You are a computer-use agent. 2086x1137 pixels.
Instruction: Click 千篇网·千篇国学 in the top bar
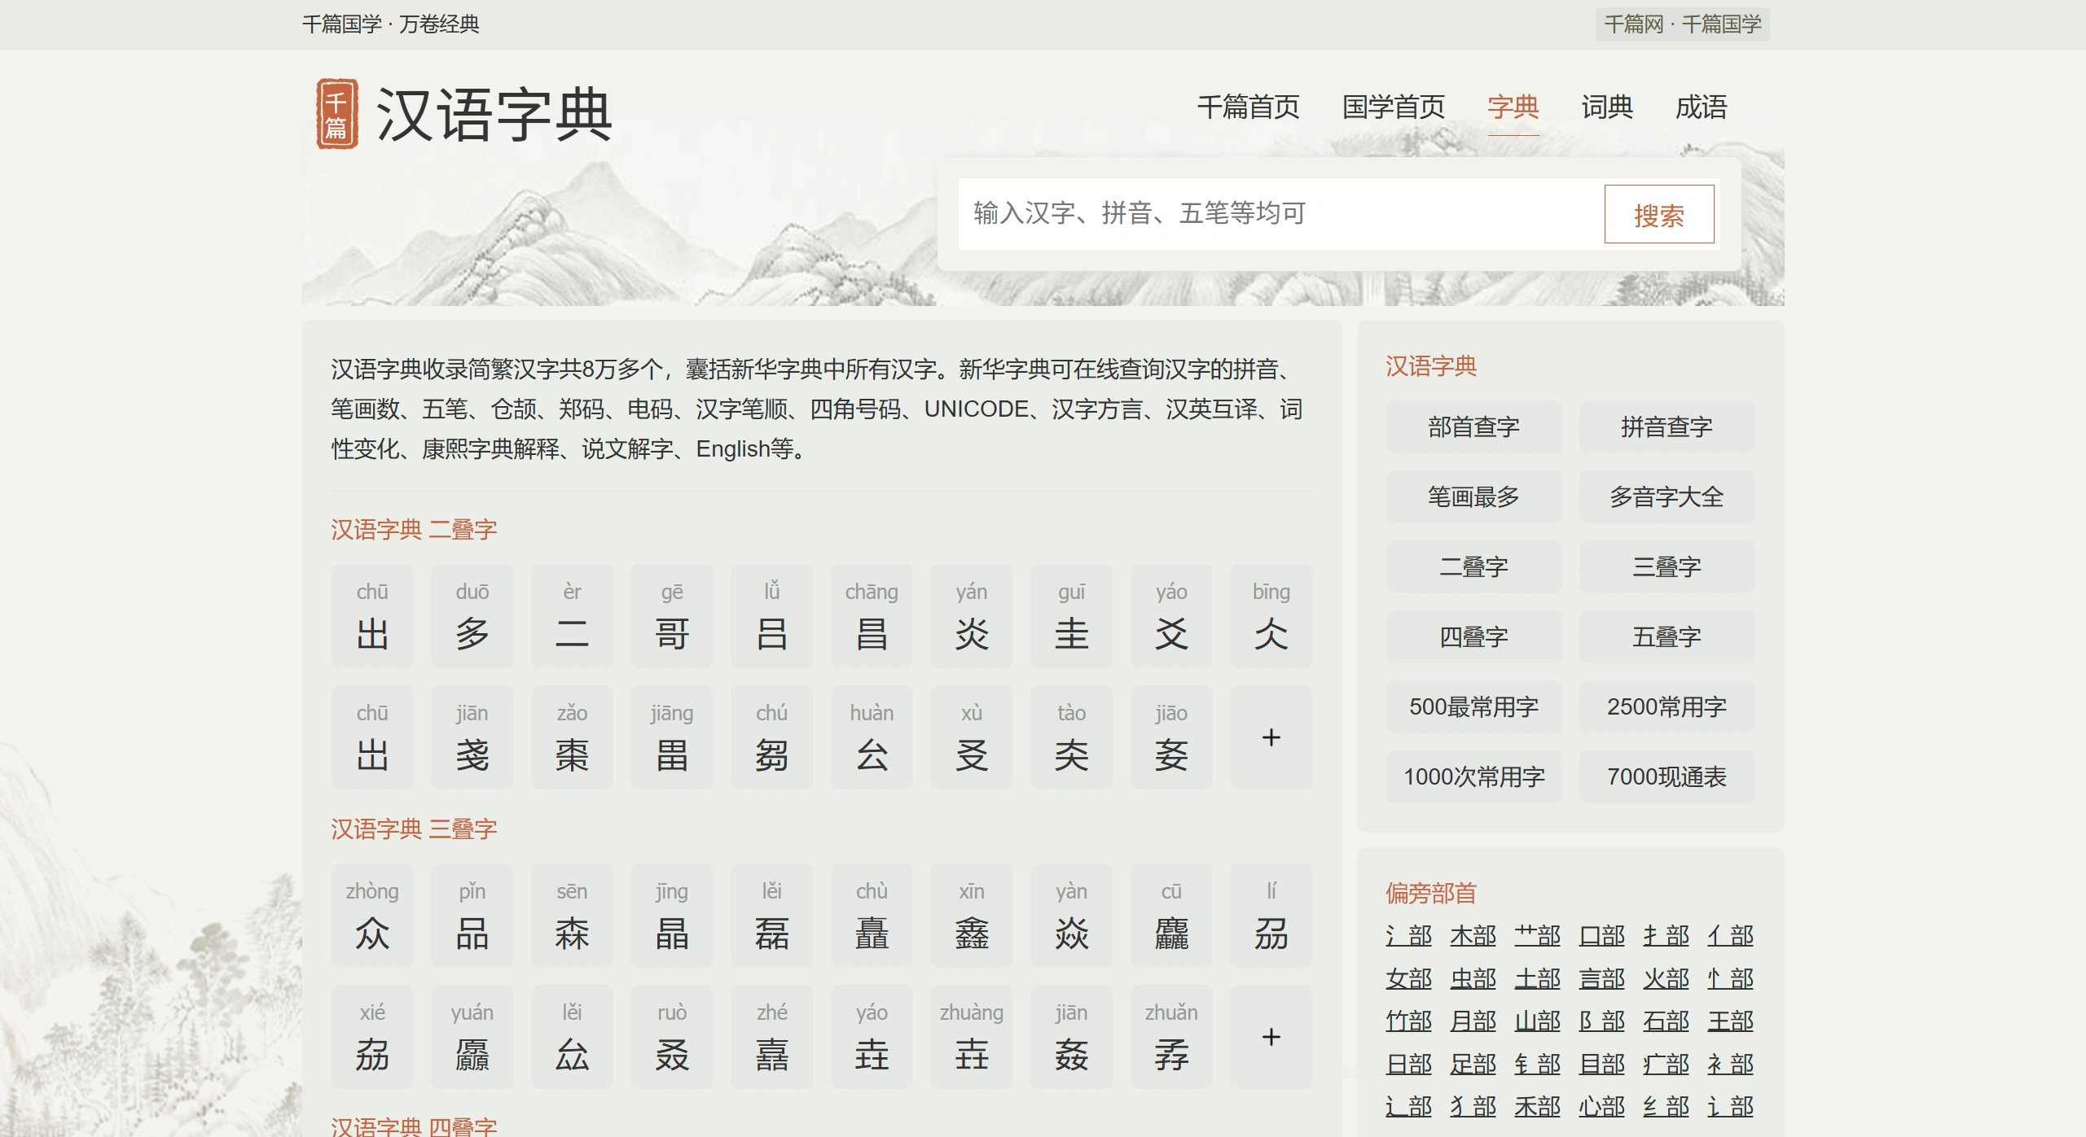click(1682, 24)
